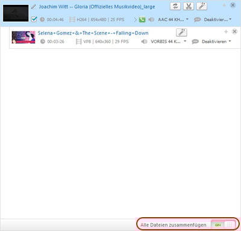241x231 pixels.
Task: Open the VORBIS 44 KHz audio dropdown
Action: point(169,42)
